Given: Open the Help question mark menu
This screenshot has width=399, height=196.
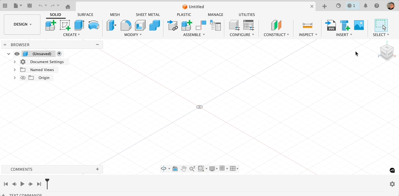Looking at the screenshot, I should click(377, 6).
